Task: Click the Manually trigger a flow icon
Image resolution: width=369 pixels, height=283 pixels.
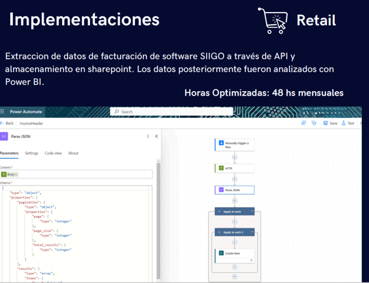Action: pyautogui.click(x=221, y=143)
